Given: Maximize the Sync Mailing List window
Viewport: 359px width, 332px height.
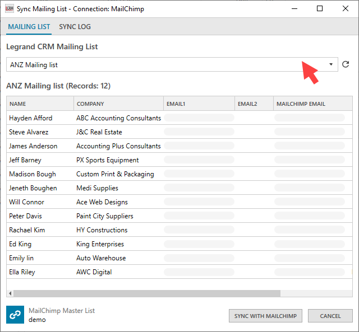Looking at the screenshot, I should (x=319, y=9).
